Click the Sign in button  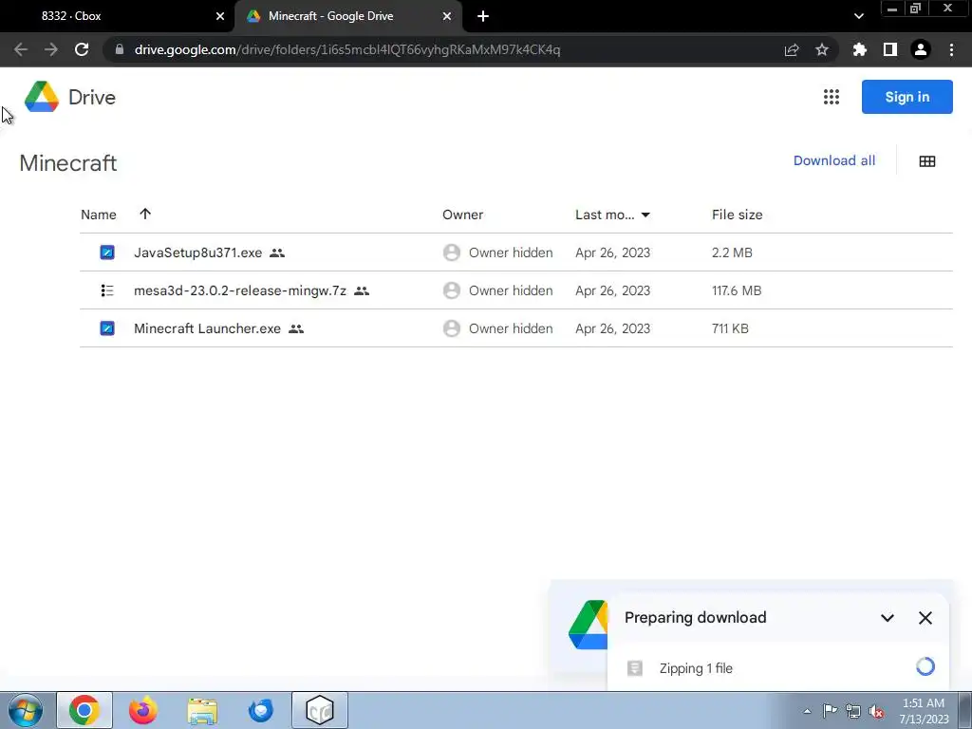click(907, 97)
